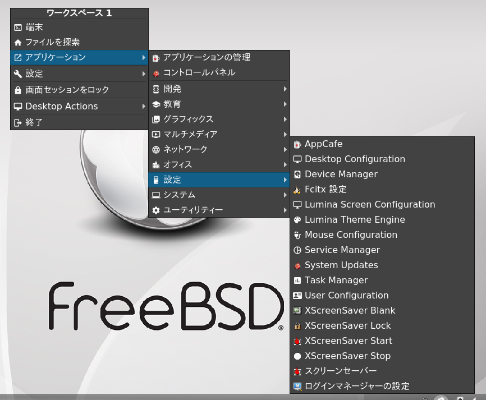Viewport: 486px width, 400px height.
Task: Click the マルチメディア play icon
Action: pyautogui.click(x=156, y=135)
